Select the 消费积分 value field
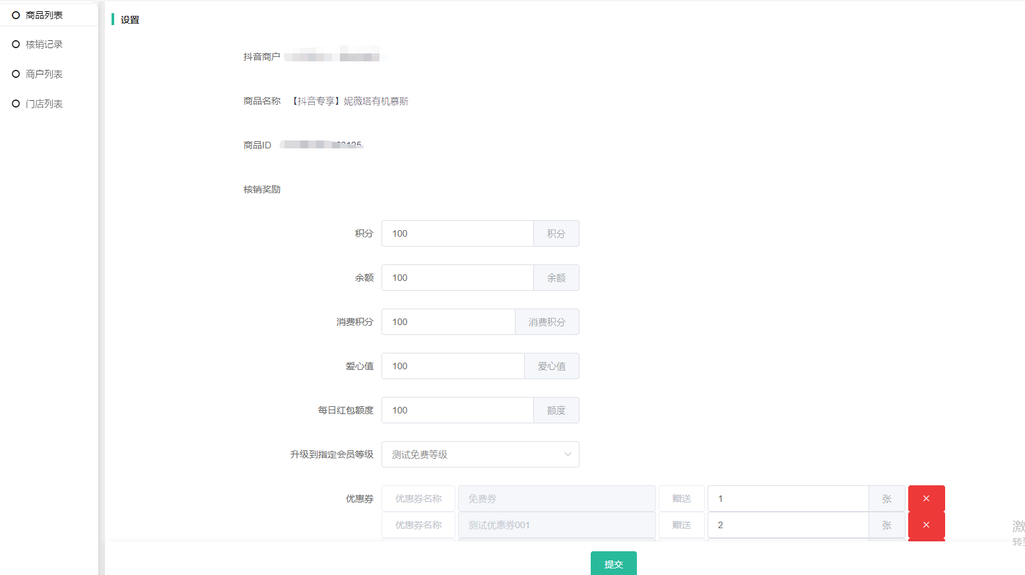 click(448, 322)
